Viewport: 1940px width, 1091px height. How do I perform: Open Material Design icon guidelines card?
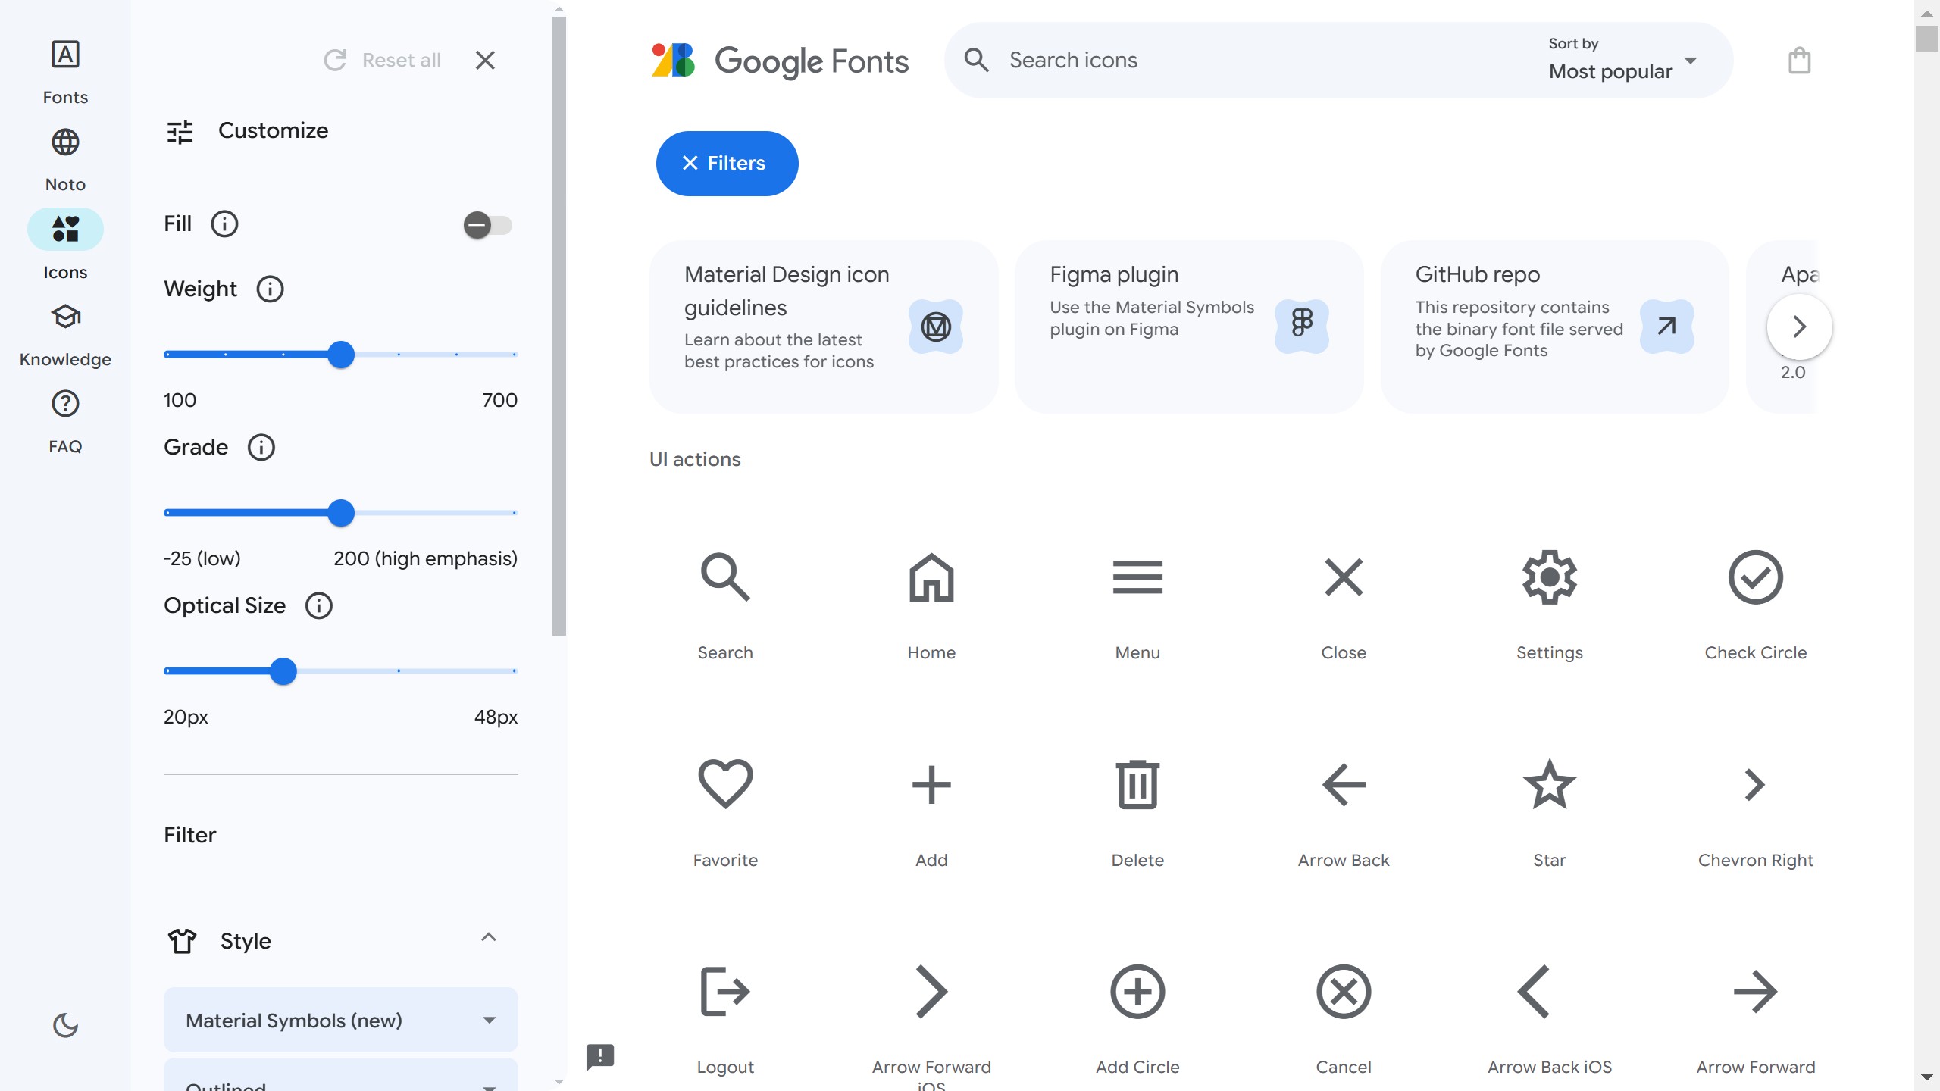(x=824, y=327)
